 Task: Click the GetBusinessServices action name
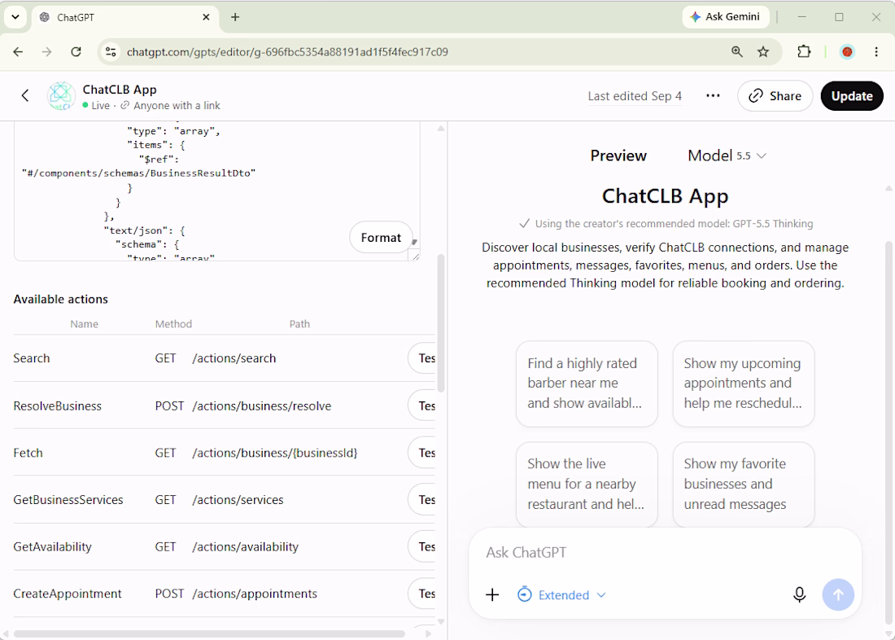[68, 500]
